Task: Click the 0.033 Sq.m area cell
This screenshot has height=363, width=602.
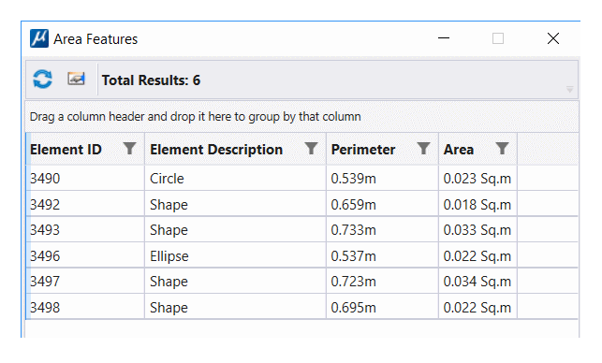Action: pos(478,229)
